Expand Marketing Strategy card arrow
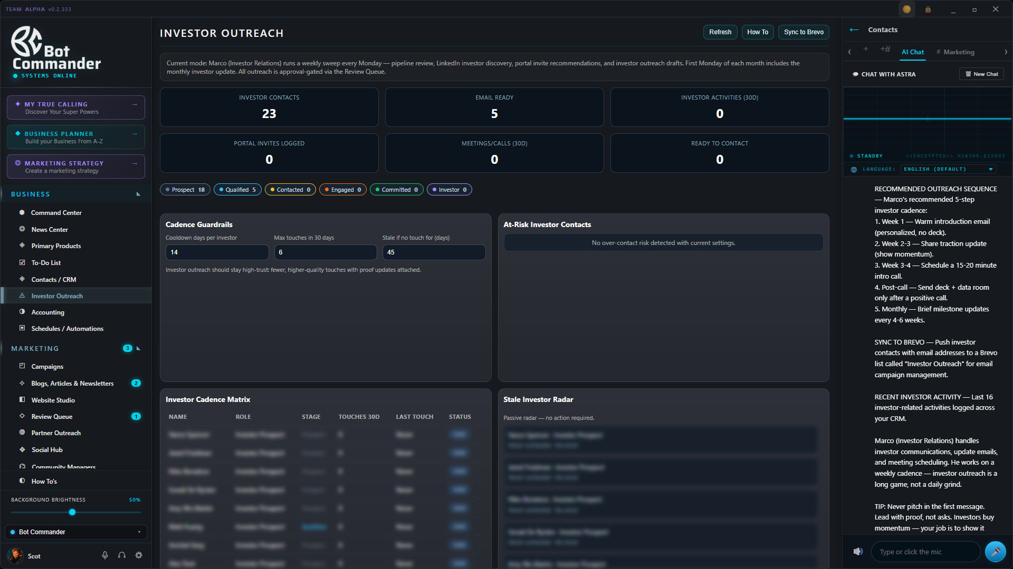1013x569 pixels. pos(135,163)
